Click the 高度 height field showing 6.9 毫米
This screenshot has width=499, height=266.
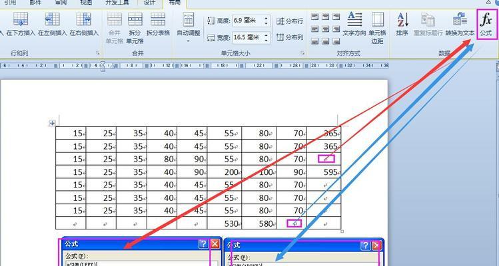coord(248,21)
